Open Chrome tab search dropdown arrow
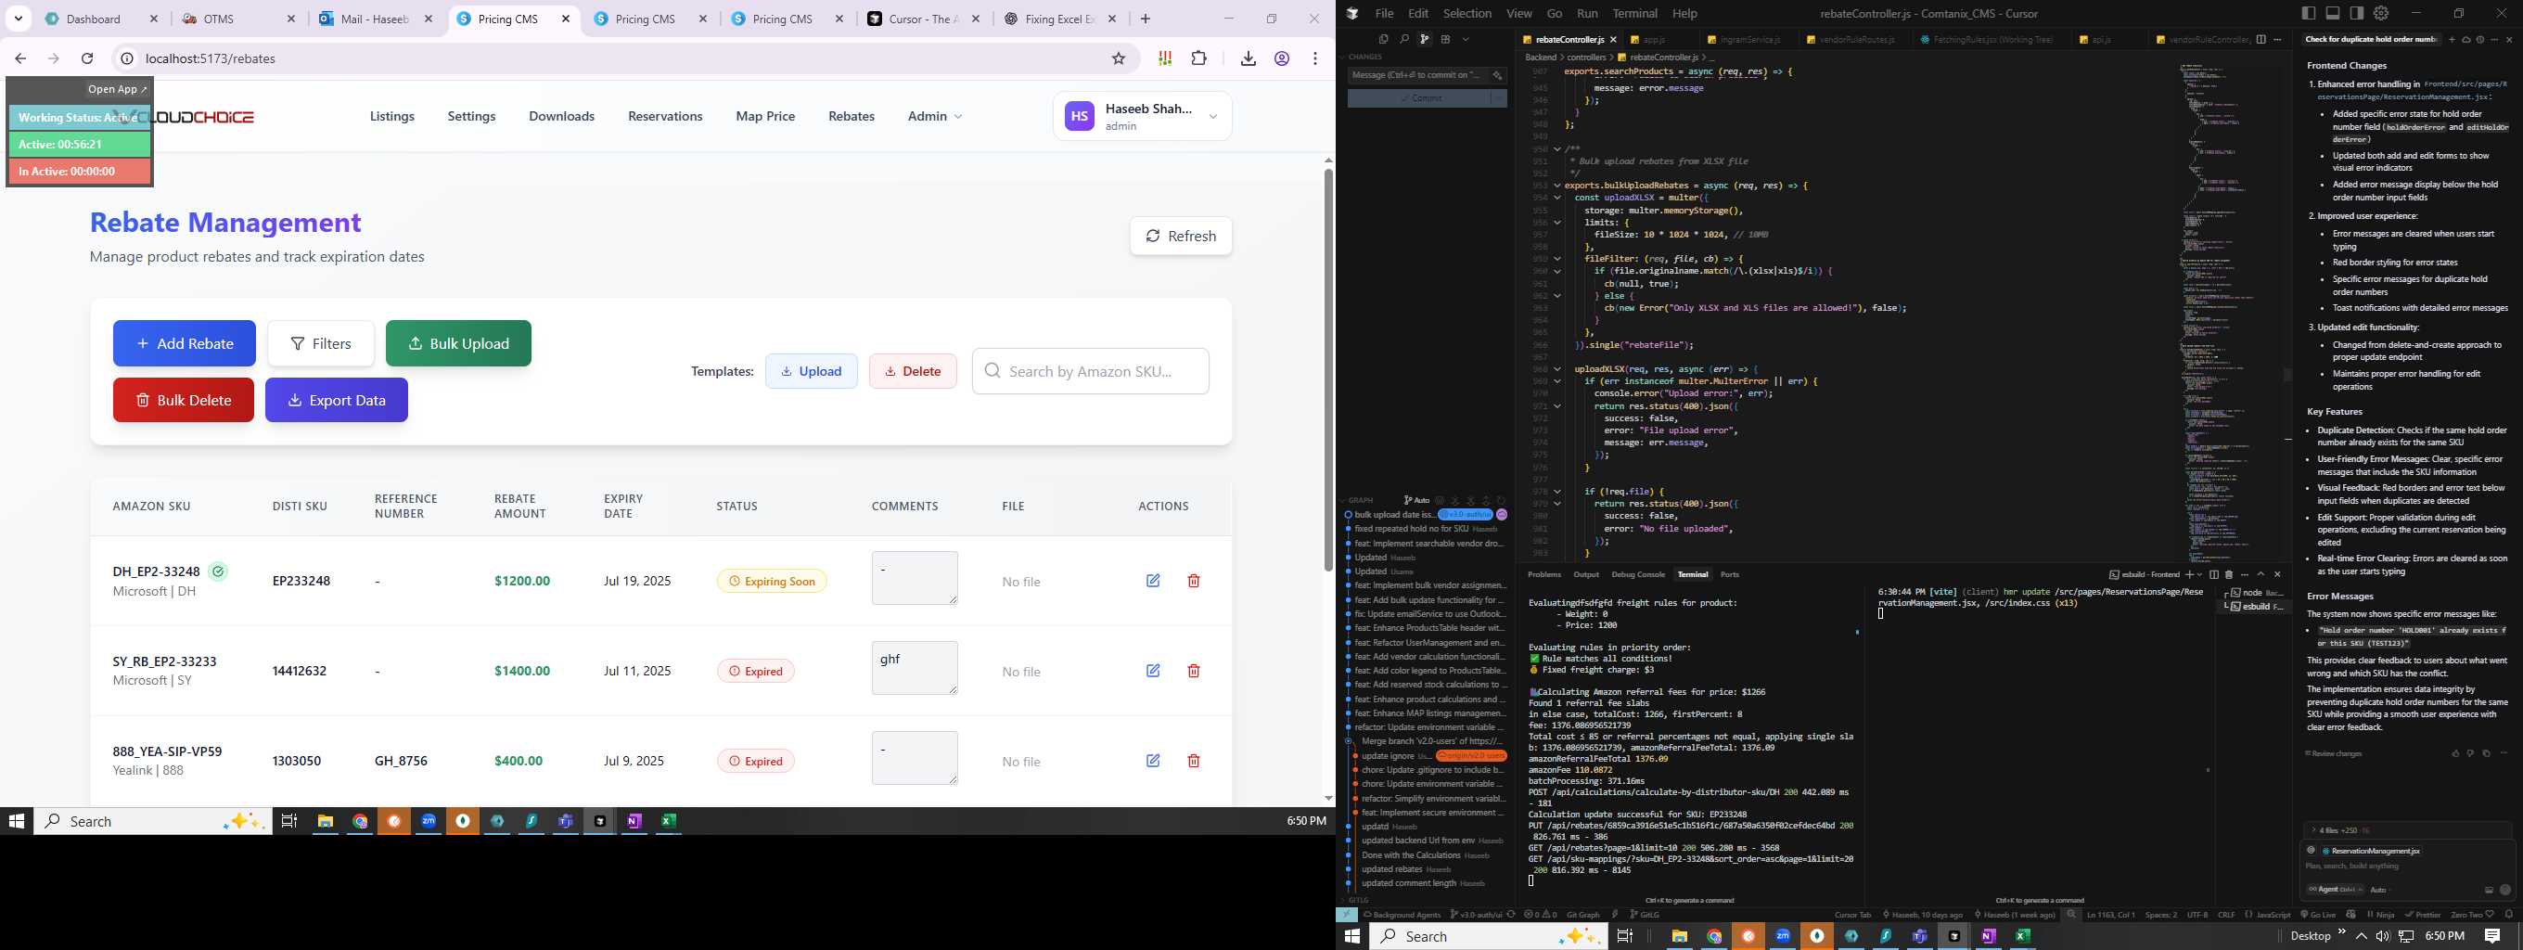2523x950 pixels. (19, 19)
